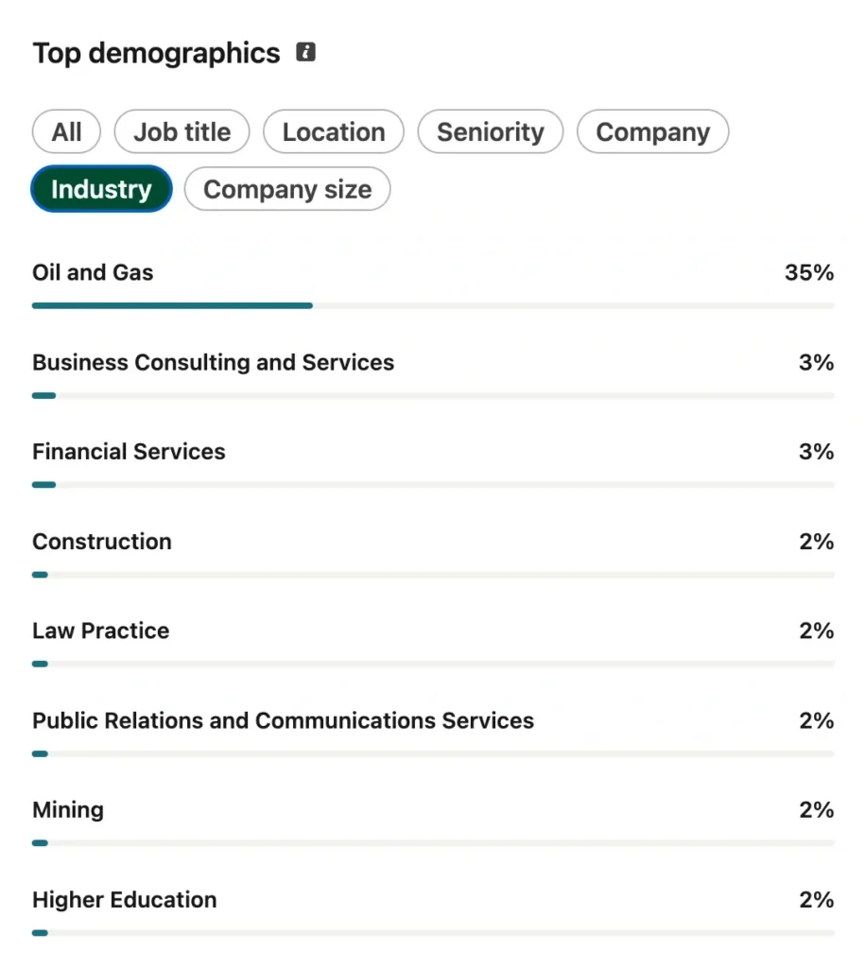
Task: Switch to the Job title filter
Action: tap(182, 131)
